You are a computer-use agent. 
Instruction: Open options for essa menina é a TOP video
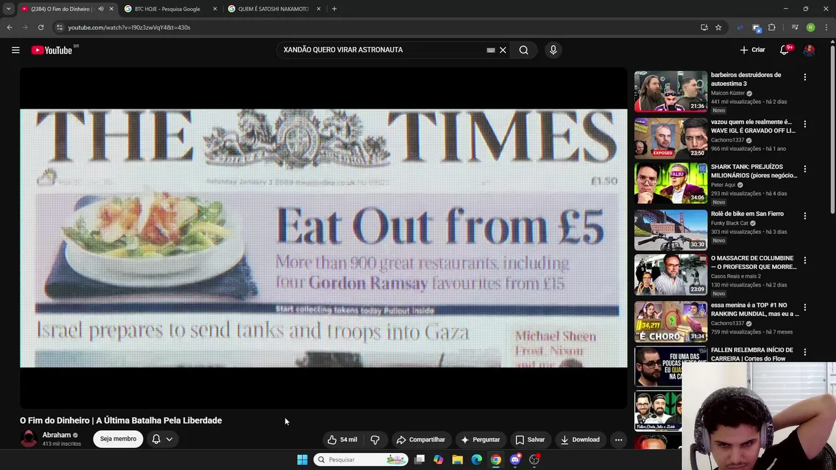coord(805,307)
